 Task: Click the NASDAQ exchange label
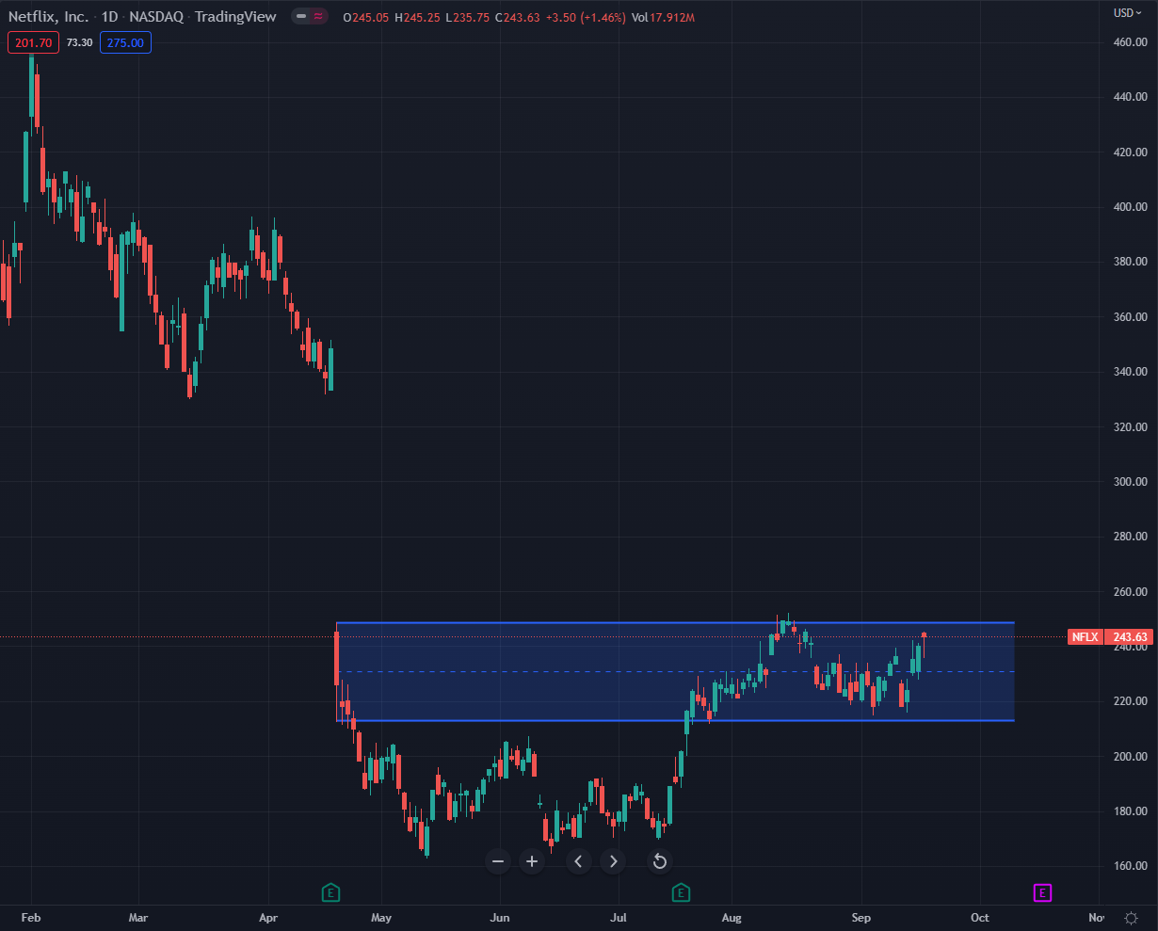tap(157, 17)
